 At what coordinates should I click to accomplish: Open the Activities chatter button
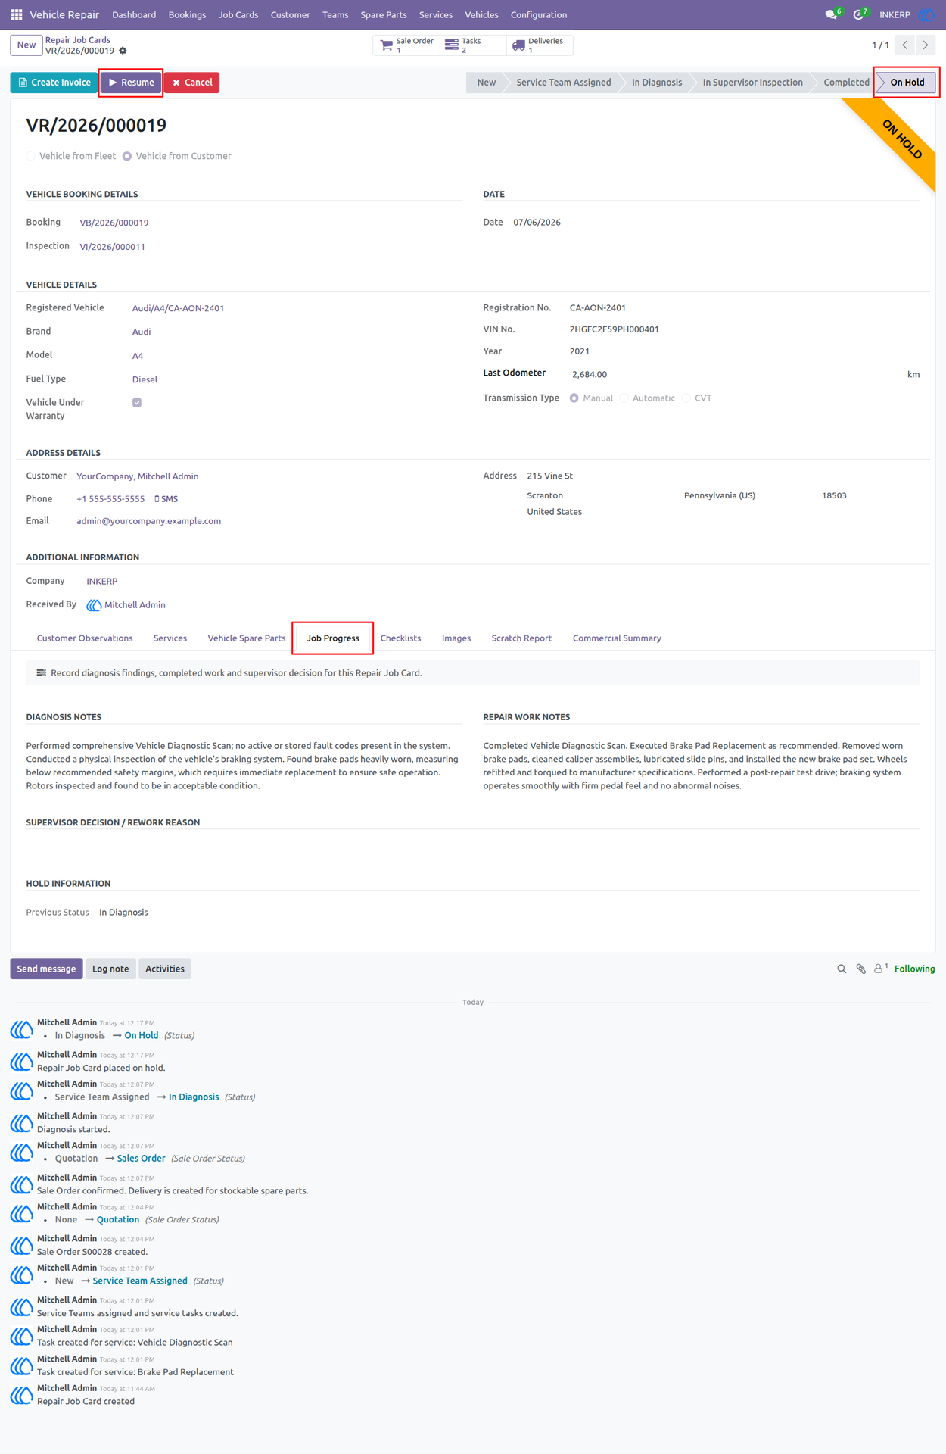click(165, 969)
